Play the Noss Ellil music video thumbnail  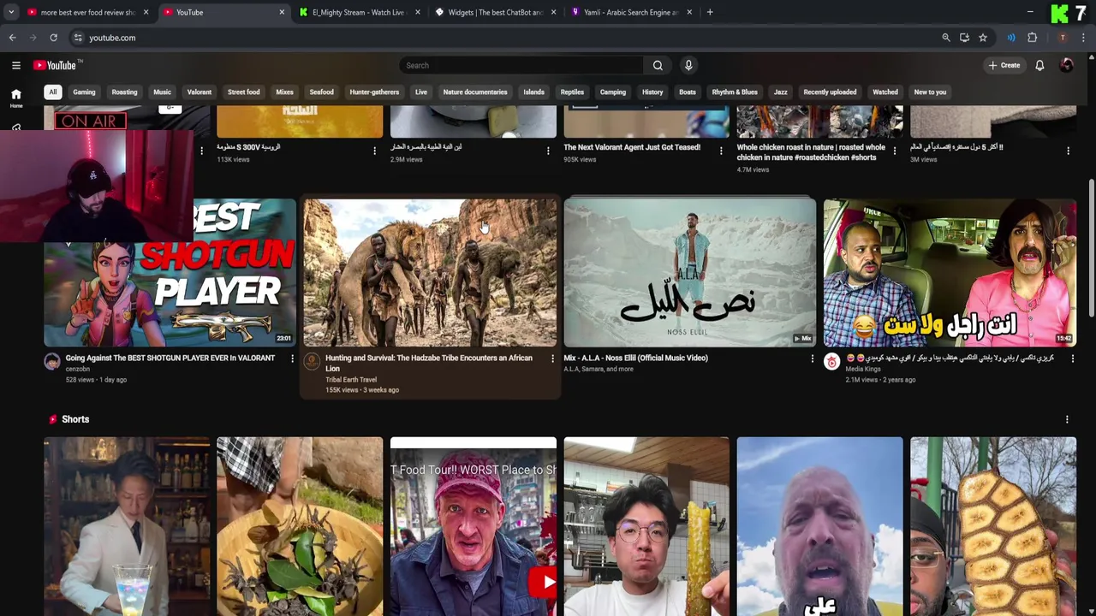pos(690,273)
